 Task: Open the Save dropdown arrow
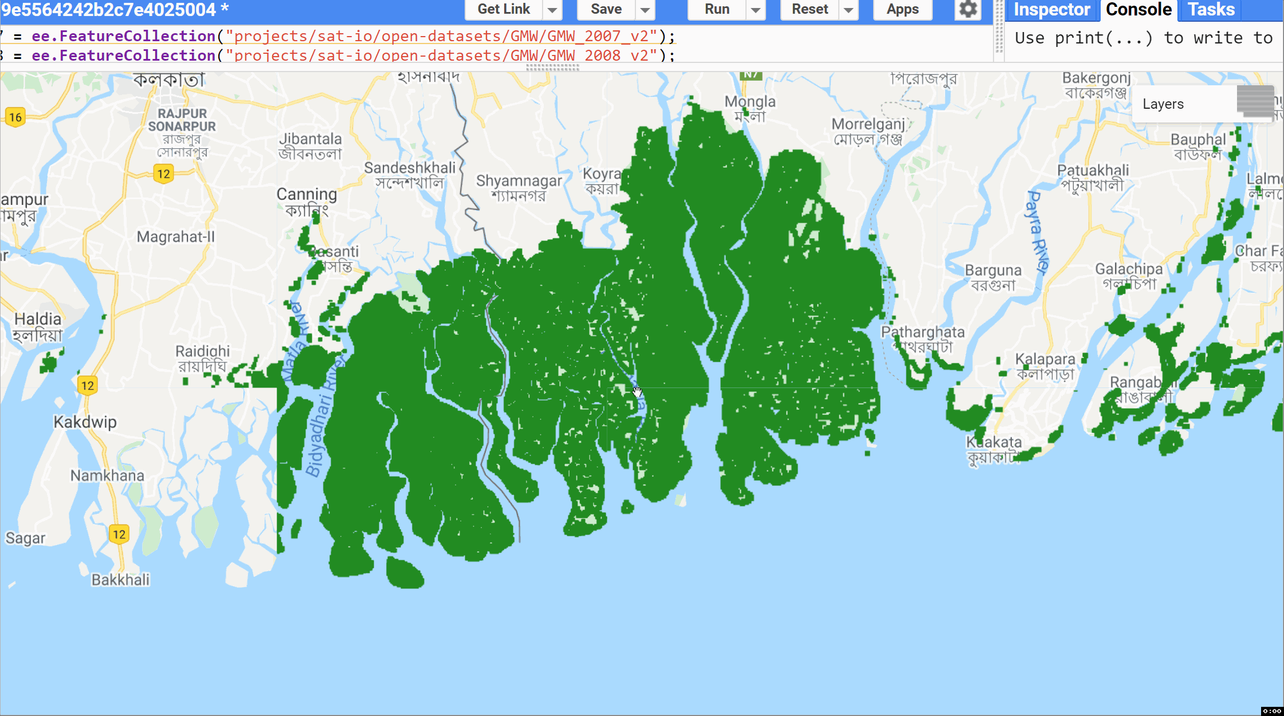point(645,10)
